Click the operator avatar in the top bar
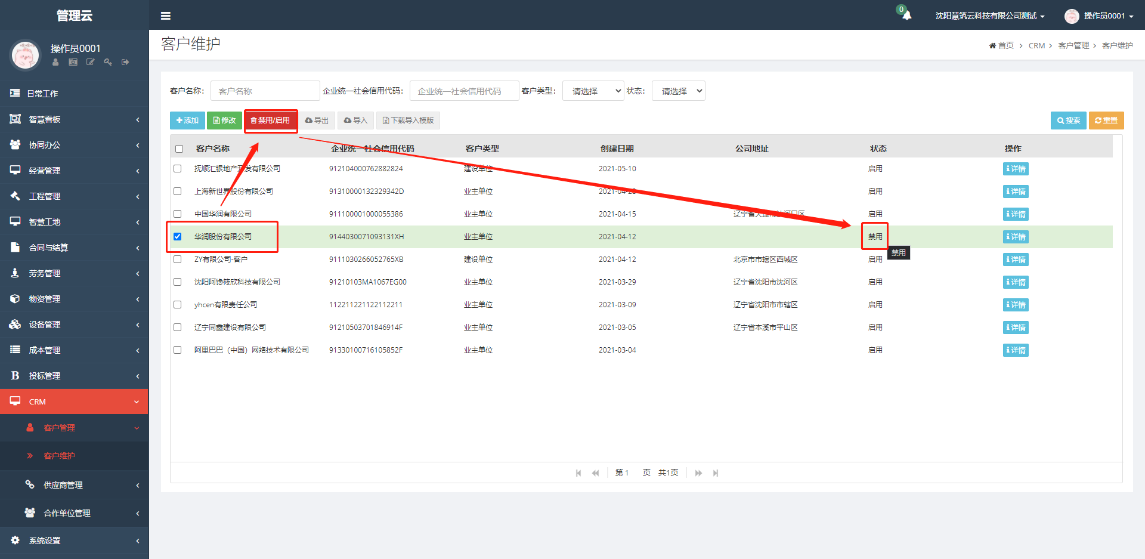The image size is (1145, 559). click(1072, 16)
